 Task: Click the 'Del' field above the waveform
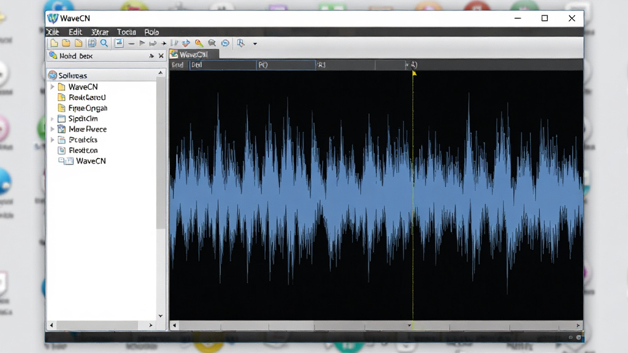click(223, 65)
